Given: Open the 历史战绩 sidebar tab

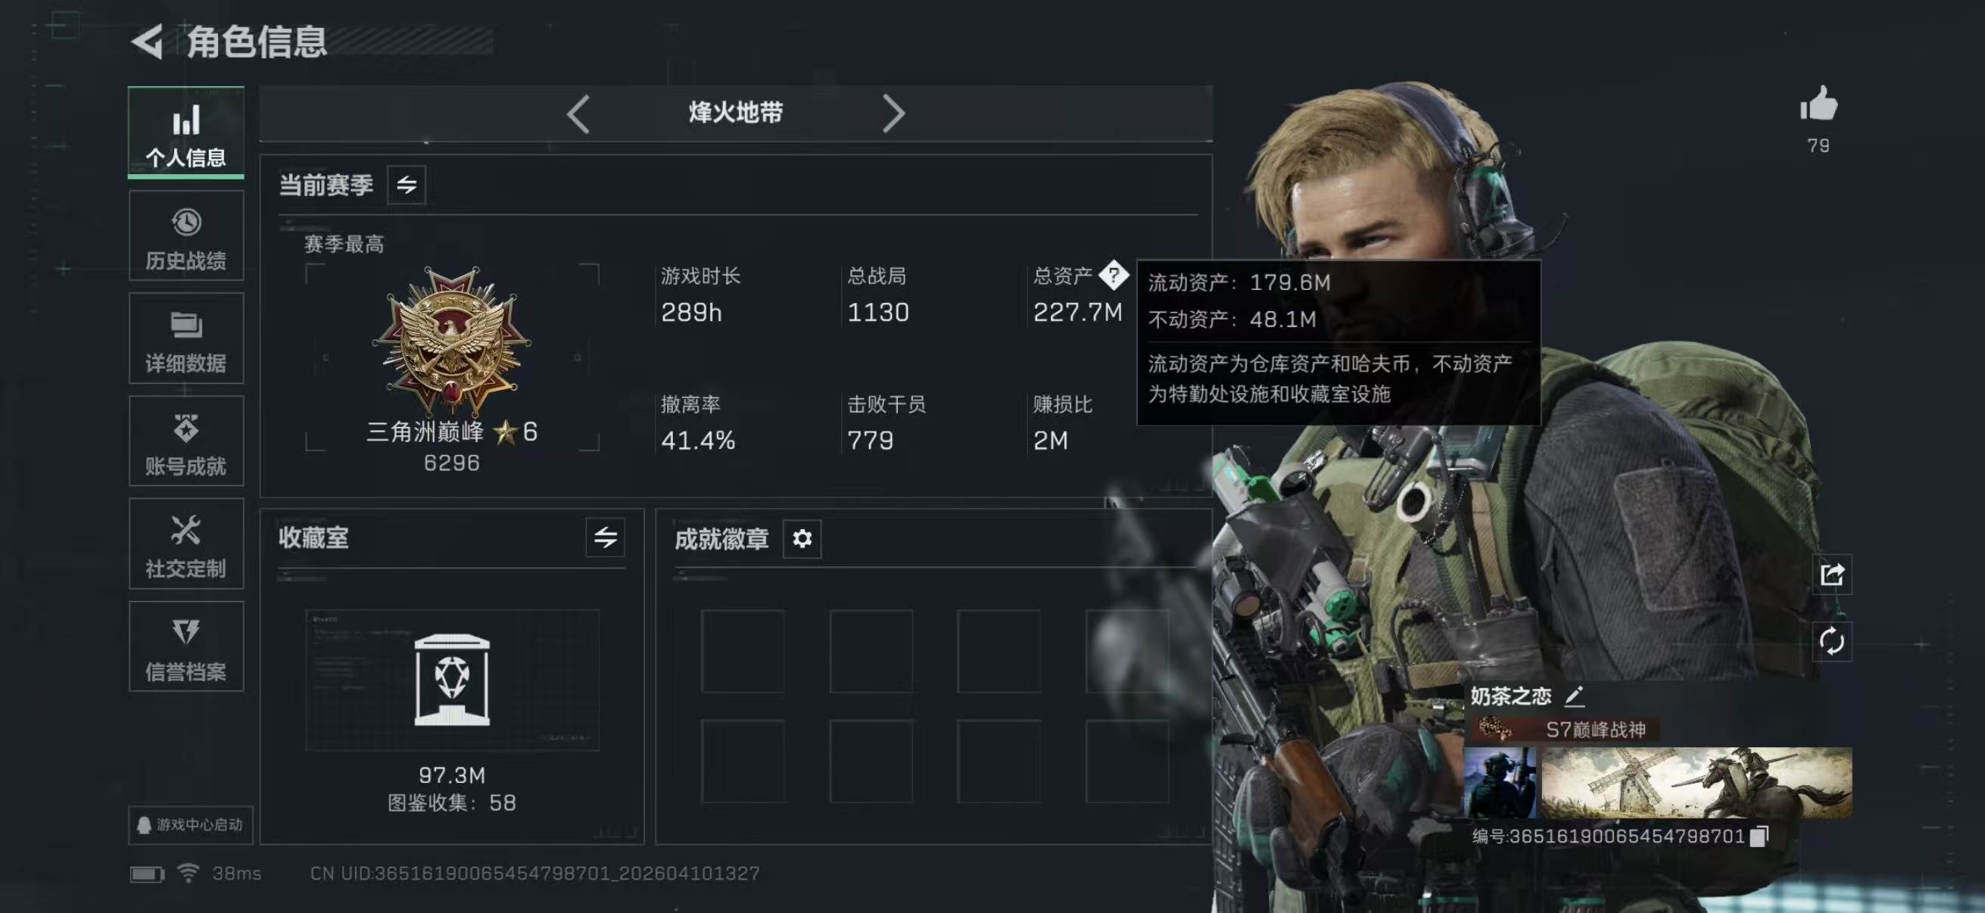Looking at the screenshot, I should (186, 235).
